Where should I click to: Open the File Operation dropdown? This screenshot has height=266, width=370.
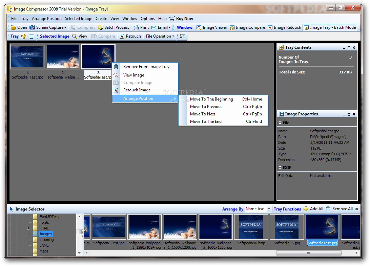click(x=160, y=36)
